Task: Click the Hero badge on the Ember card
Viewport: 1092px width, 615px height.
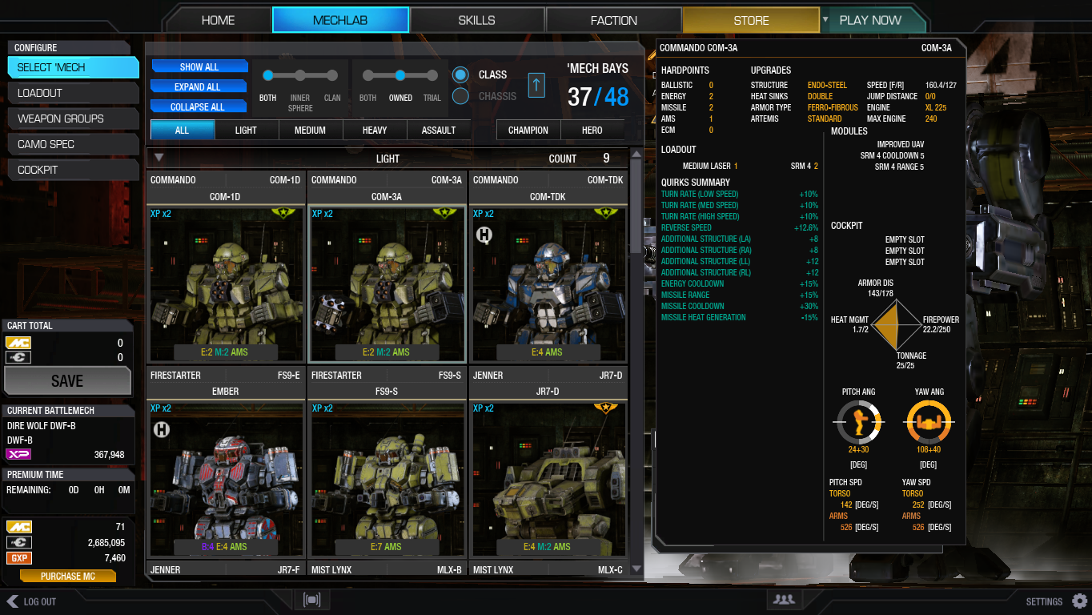Action: point(161,430)
